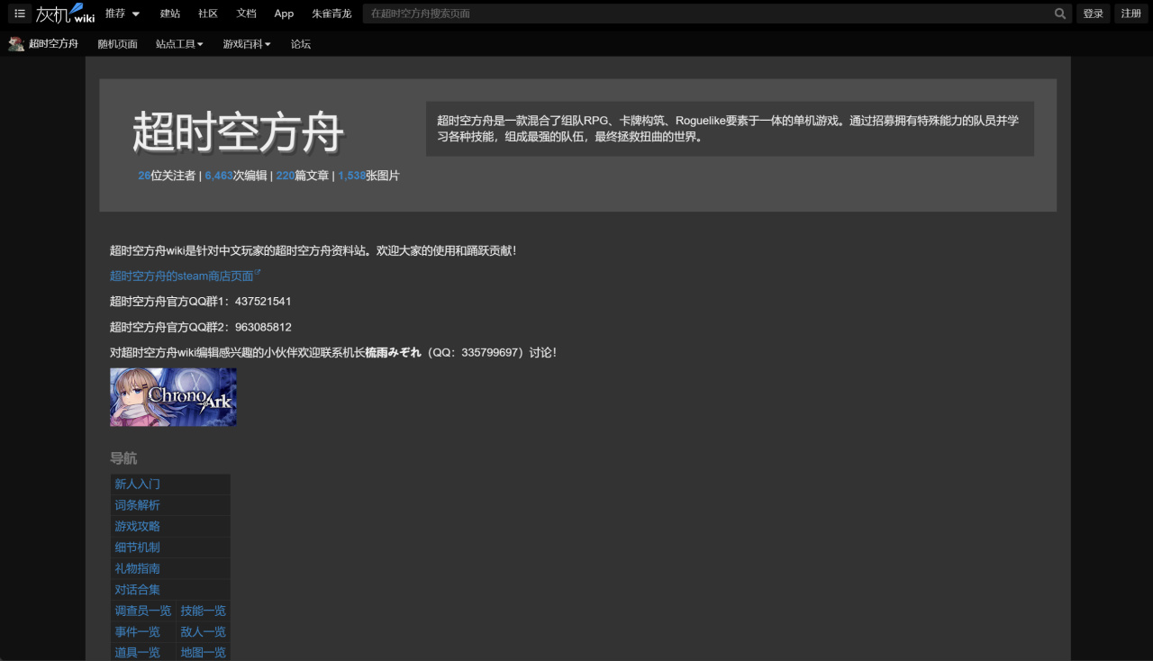Open the 礼物指南 navigation link
The width and height of the screenshot is (1153, 661).
[x=137, y=569]
